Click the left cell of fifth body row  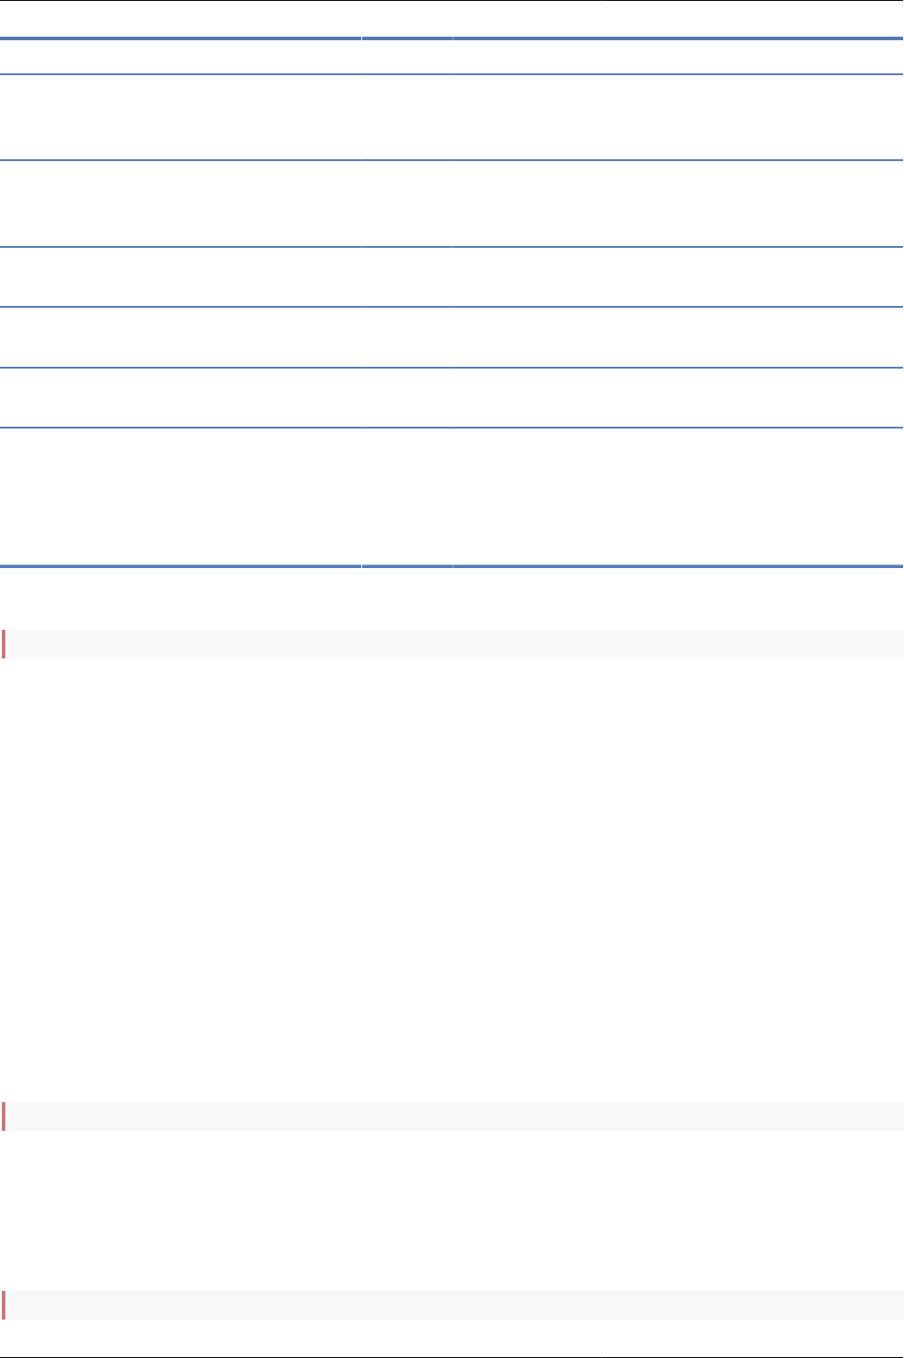point(181,397)
